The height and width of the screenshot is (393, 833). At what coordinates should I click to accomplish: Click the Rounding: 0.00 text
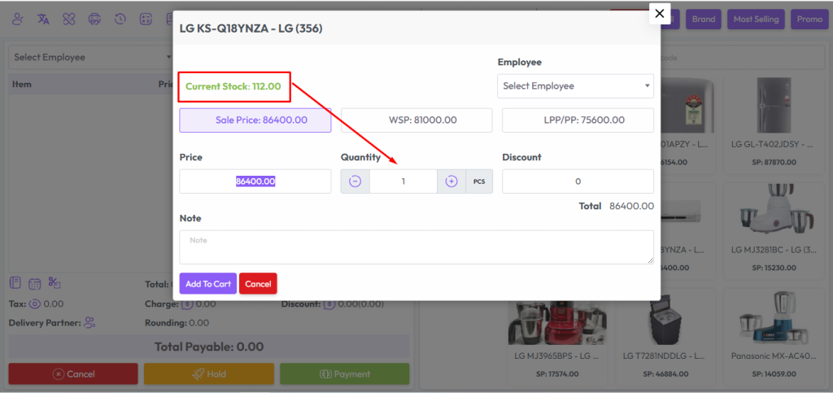(x=177, y=322)
